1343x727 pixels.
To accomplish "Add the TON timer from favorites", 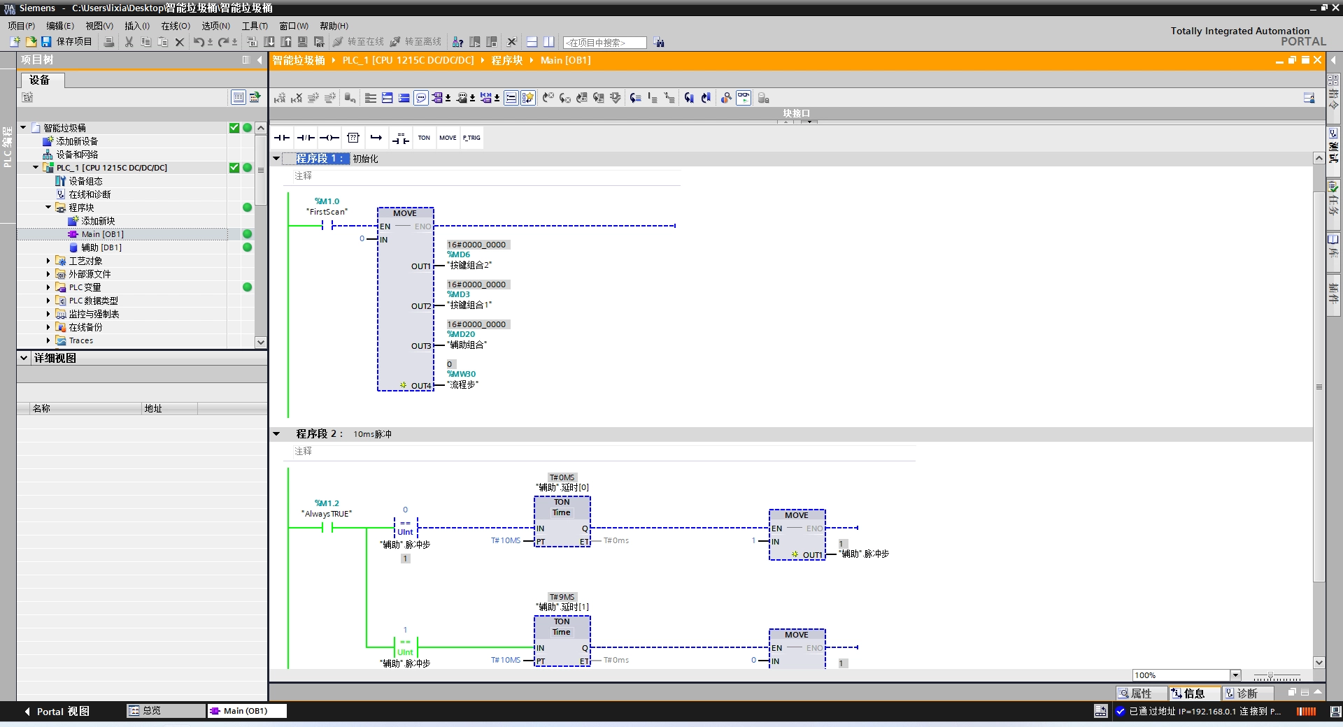I will [x=424, y=138].
